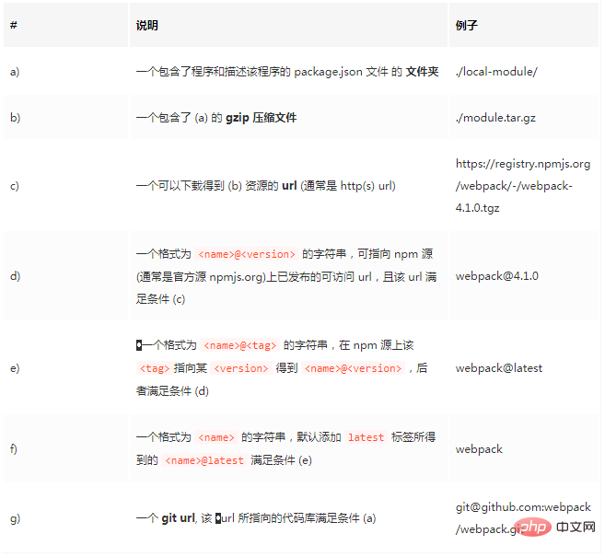Click the 'git url' bold text in row g

179,518
